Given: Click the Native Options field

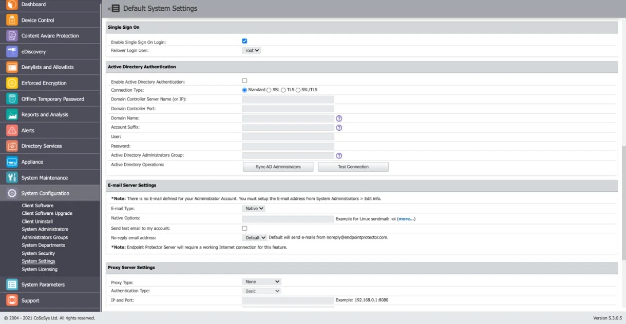Looking at the screenshot, I should [288, 219].
